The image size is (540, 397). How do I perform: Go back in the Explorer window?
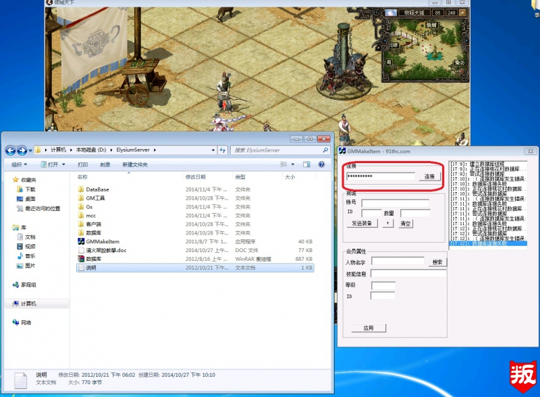[10, 150]
